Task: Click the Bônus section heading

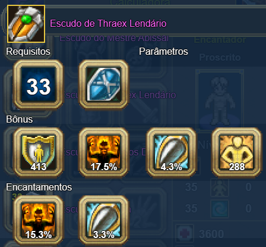Action: pos(20,119)
